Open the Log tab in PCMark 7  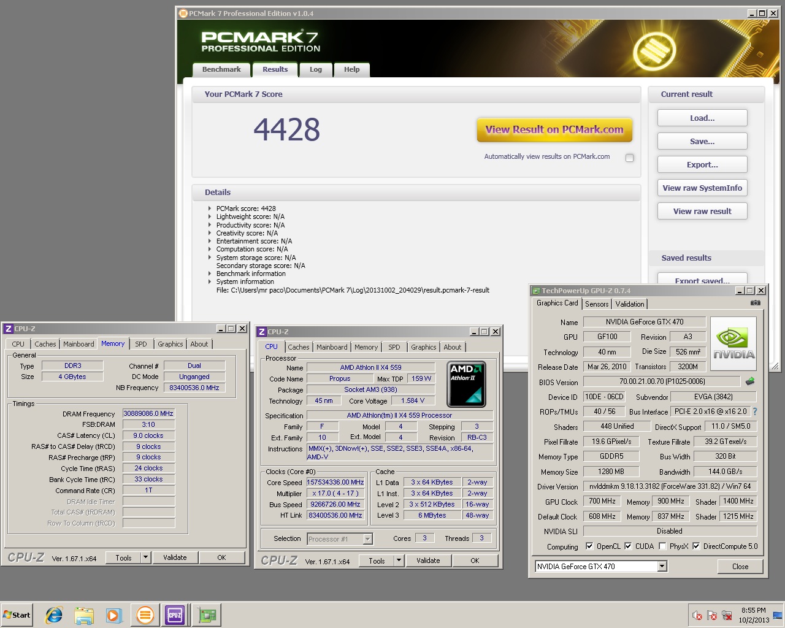tap(316, 69)
